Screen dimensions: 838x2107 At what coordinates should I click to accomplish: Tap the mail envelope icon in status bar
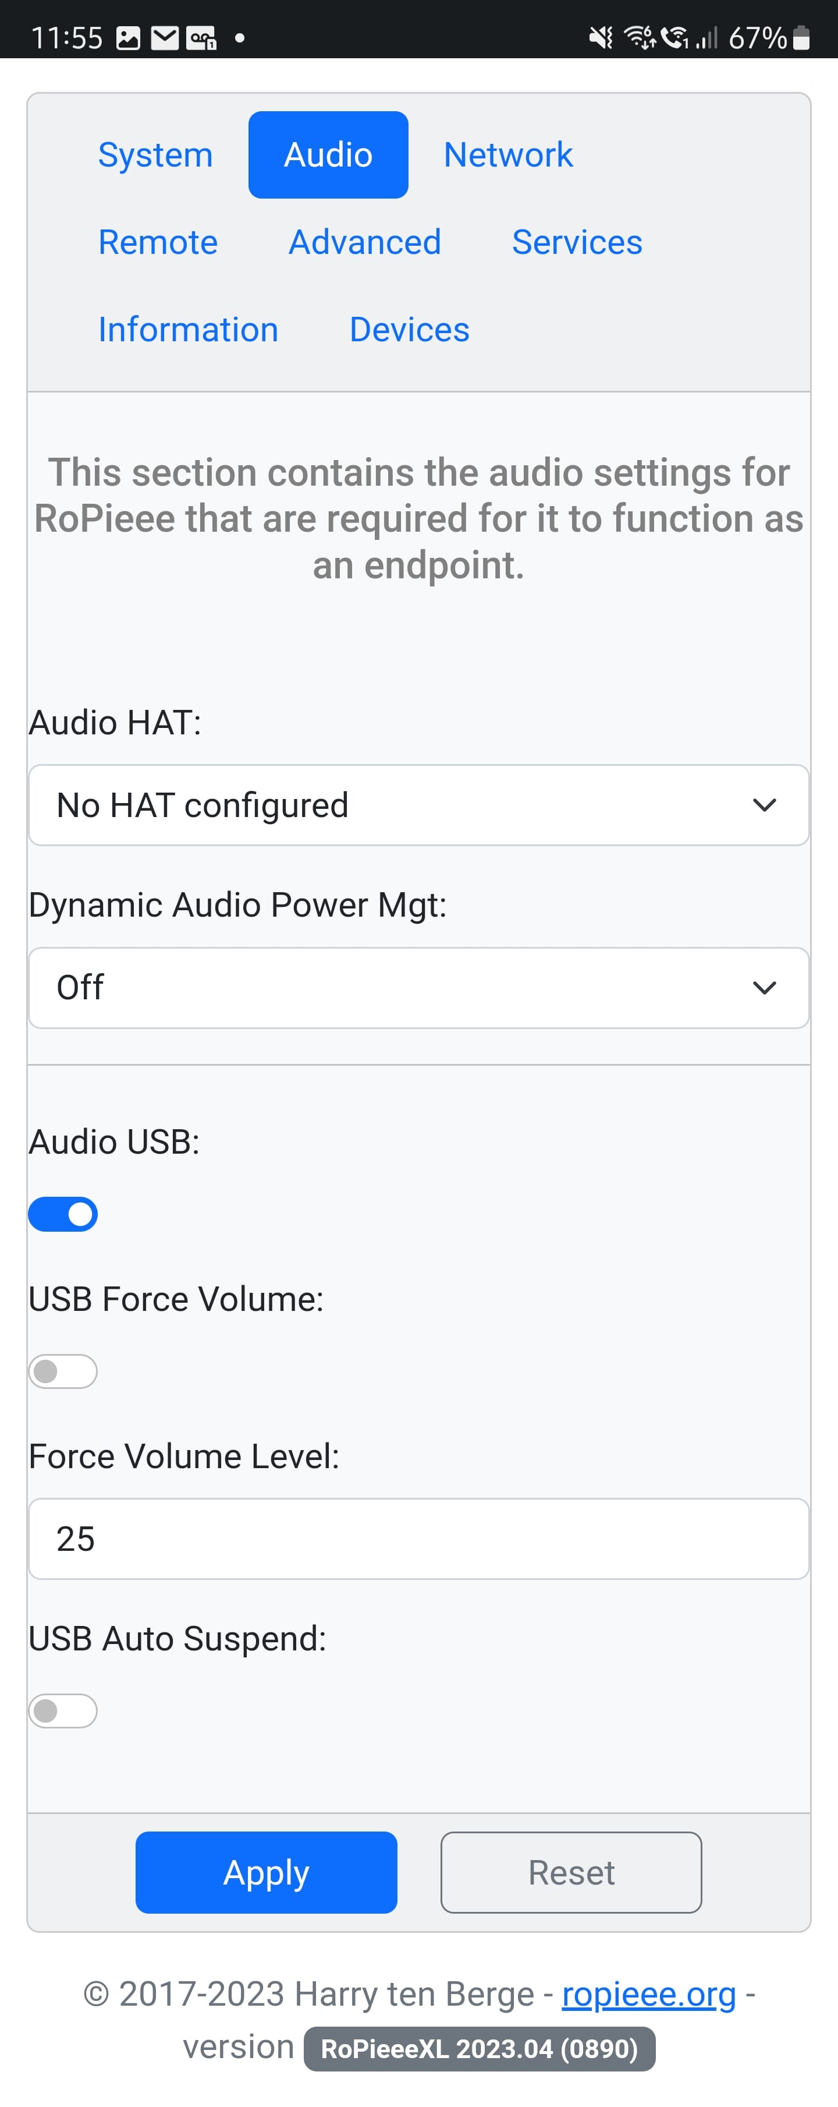[x=165, y=38]
